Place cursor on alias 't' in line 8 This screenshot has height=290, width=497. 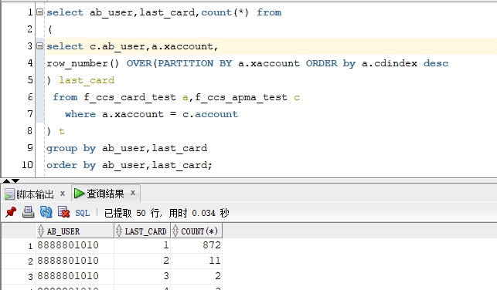click(x=62, y=131)
